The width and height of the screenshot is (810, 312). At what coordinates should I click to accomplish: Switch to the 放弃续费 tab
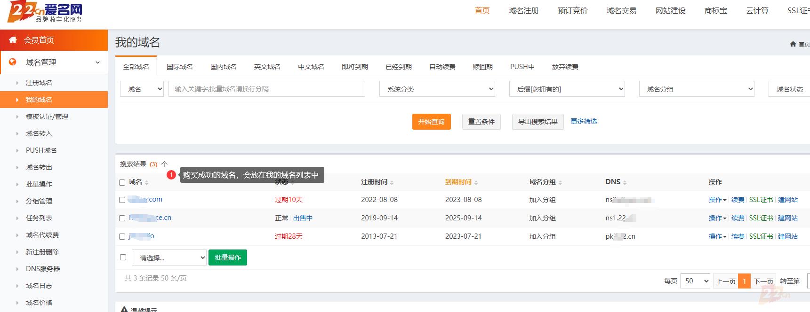(x=565, y=67)
